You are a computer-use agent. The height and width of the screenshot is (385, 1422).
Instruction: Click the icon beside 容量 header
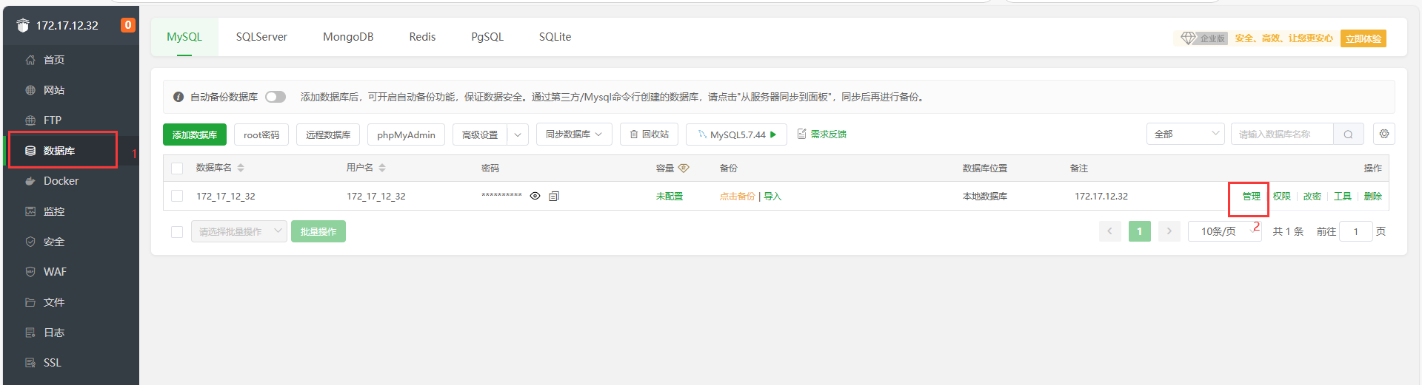(684, 168)
